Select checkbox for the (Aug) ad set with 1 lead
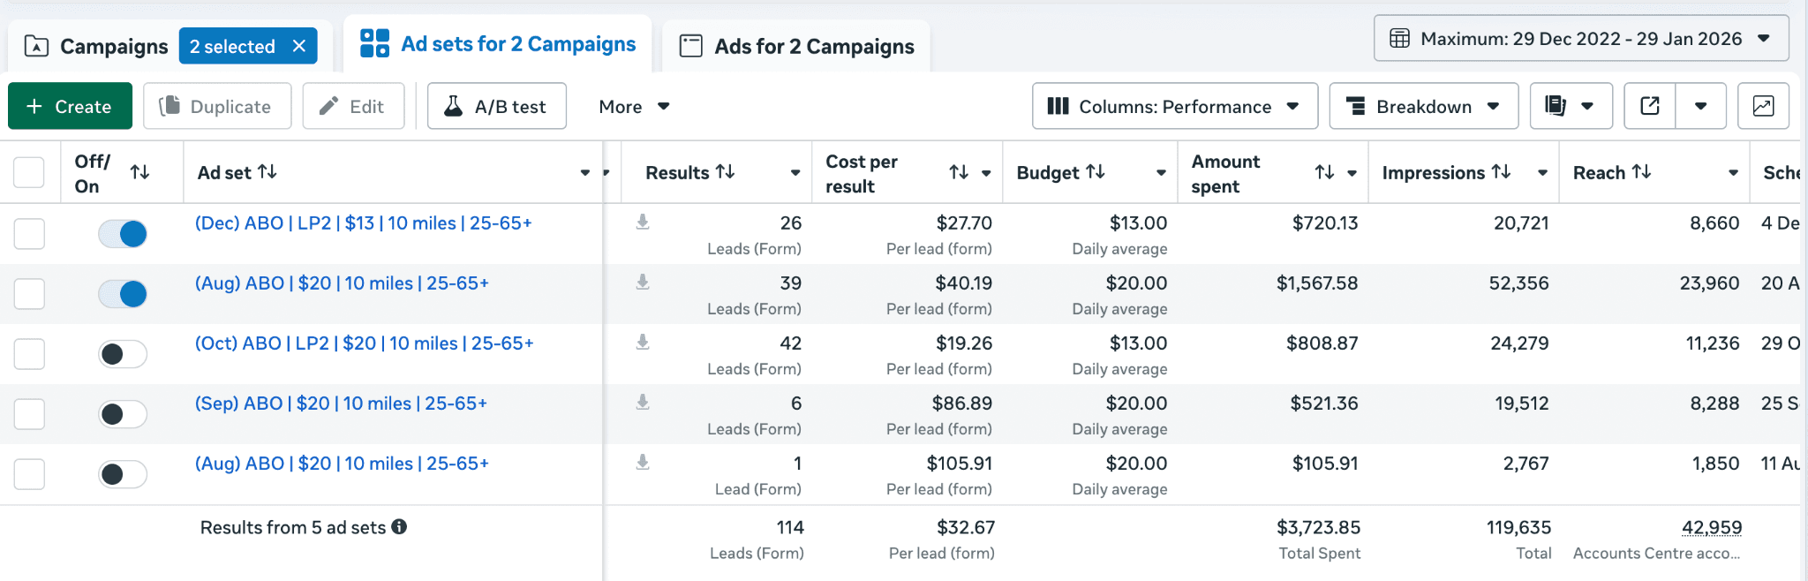 point(29,474)
